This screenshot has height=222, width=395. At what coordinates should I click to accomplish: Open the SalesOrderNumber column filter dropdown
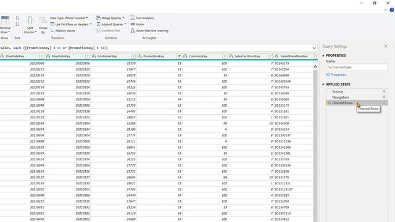click(316, 56)
